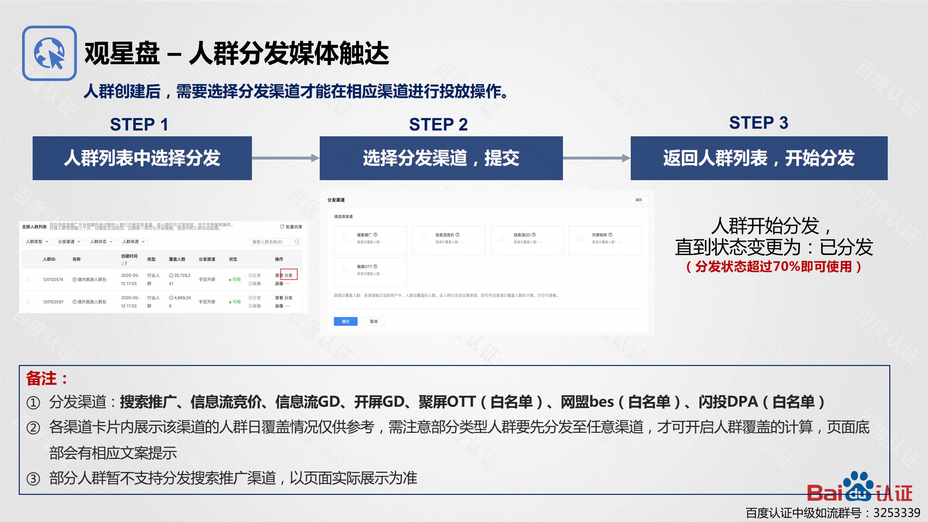
Task: Click the 名称 column header
Action: tap(76, 259)
